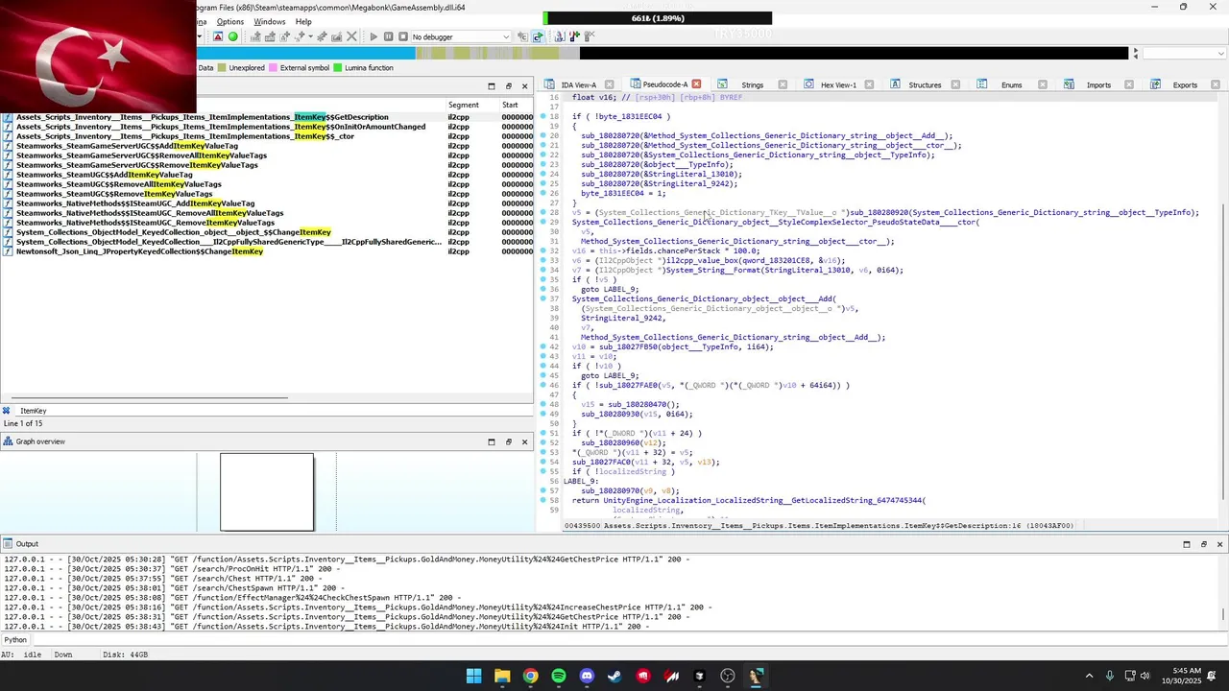The height and width of the screenshot is (691, 1229).
Task: Switch to the Strings tab
Action: (752, 84)
